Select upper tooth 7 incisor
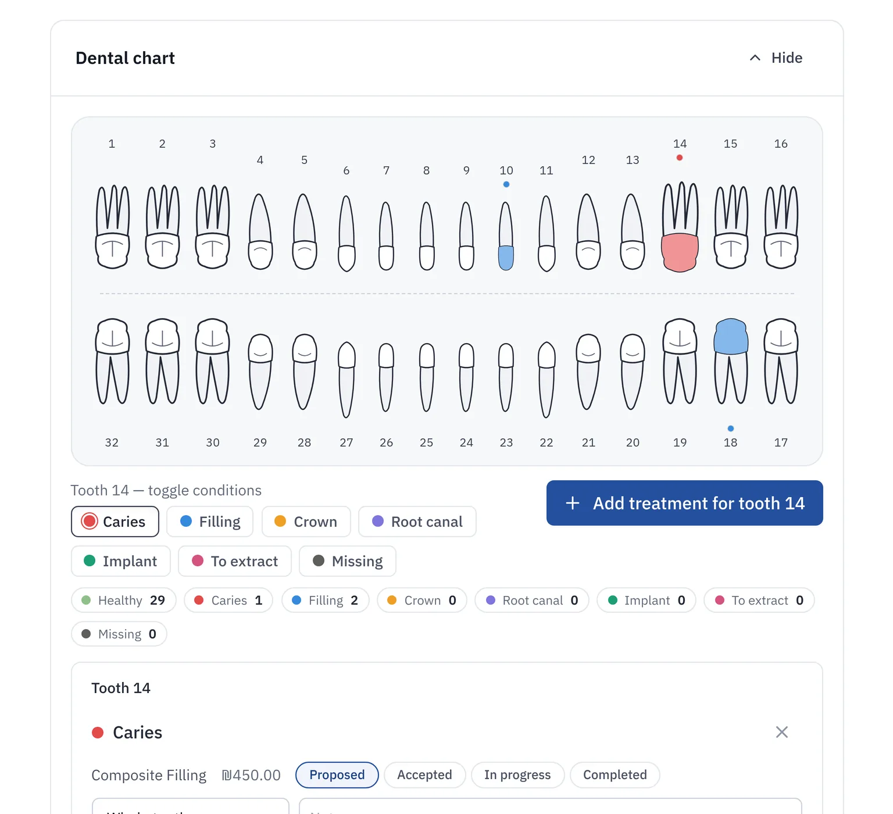This screenshot has width=893, height=814. point(386,236)
